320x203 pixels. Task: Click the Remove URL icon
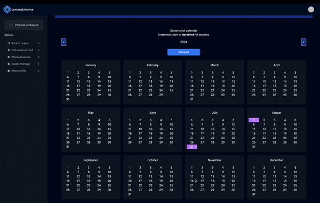click(9, 71)
